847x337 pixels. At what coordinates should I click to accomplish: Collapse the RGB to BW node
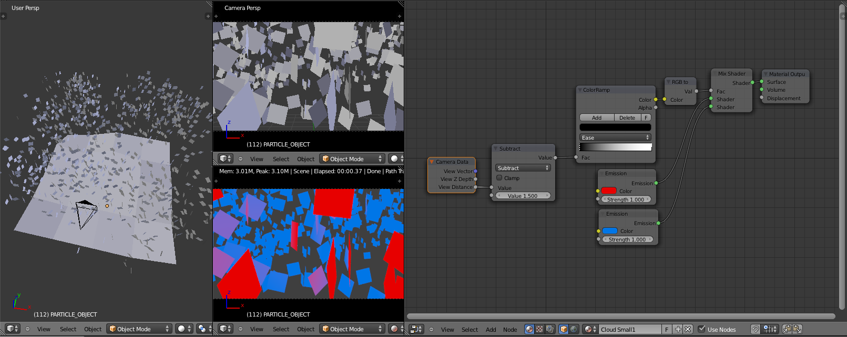point(668,82)
